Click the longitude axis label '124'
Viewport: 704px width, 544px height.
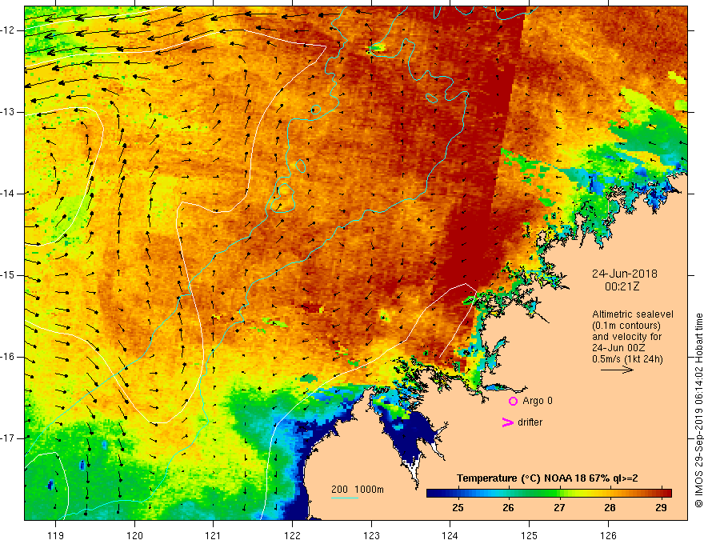pos(450,536)
